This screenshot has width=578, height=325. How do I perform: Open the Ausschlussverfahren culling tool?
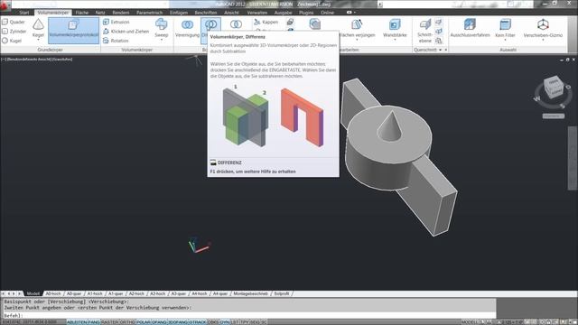tap(470, 28)
